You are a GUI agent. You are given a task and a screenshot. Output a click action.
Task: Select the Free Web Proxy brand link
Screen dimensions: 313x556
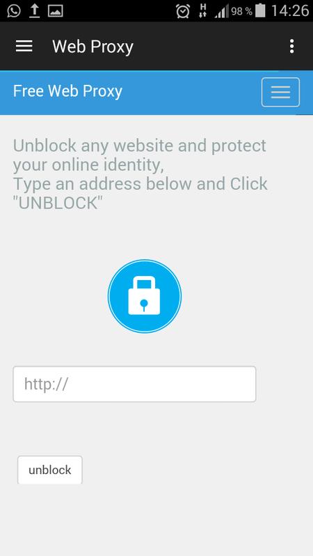tap(67, 91)
